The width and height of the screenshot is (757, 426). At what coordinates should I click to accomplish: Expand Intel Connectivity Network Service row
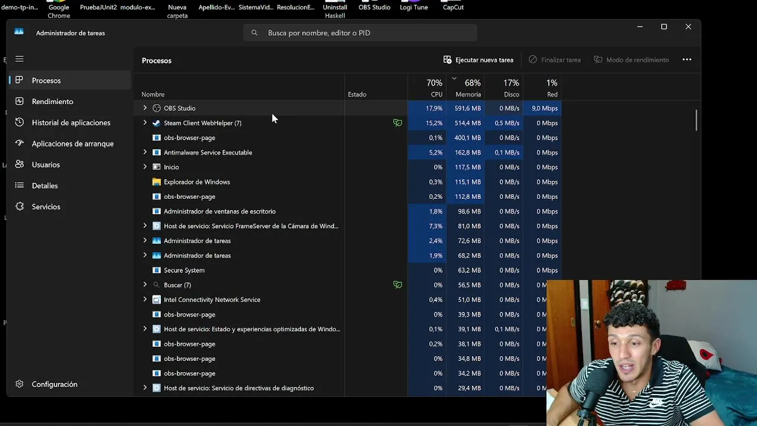tap(145, 299)
